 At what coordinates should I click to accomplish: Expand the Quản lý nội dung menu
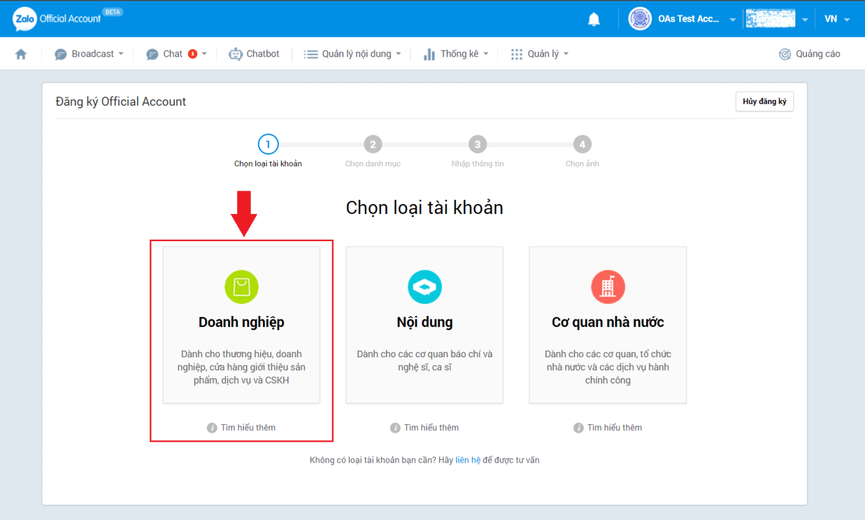point(352,54)
